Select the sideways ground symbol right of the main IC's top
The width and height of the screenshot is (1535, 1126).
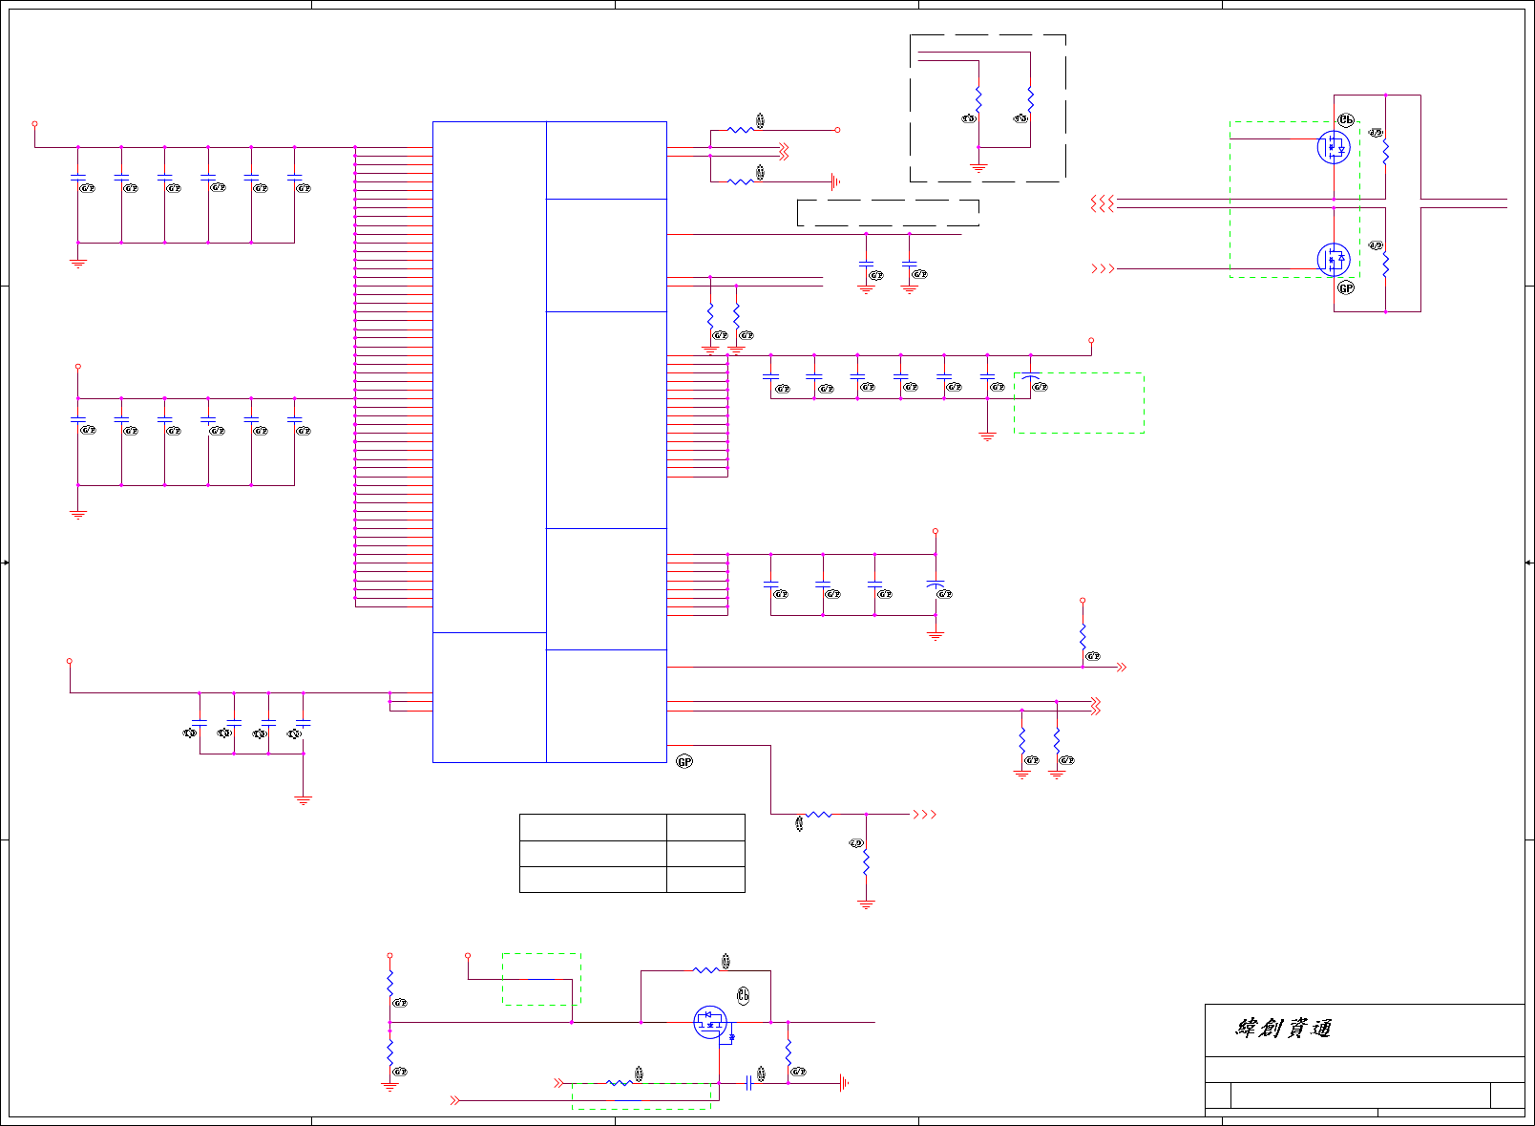pyautogui.click(x=835, y=181)
